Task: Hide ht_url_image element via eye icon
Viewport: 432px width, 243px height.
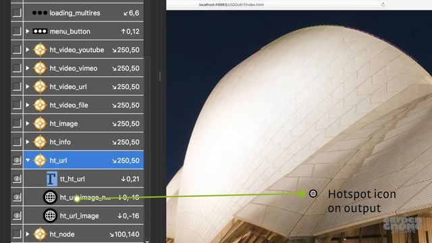Action: point(17,216)
